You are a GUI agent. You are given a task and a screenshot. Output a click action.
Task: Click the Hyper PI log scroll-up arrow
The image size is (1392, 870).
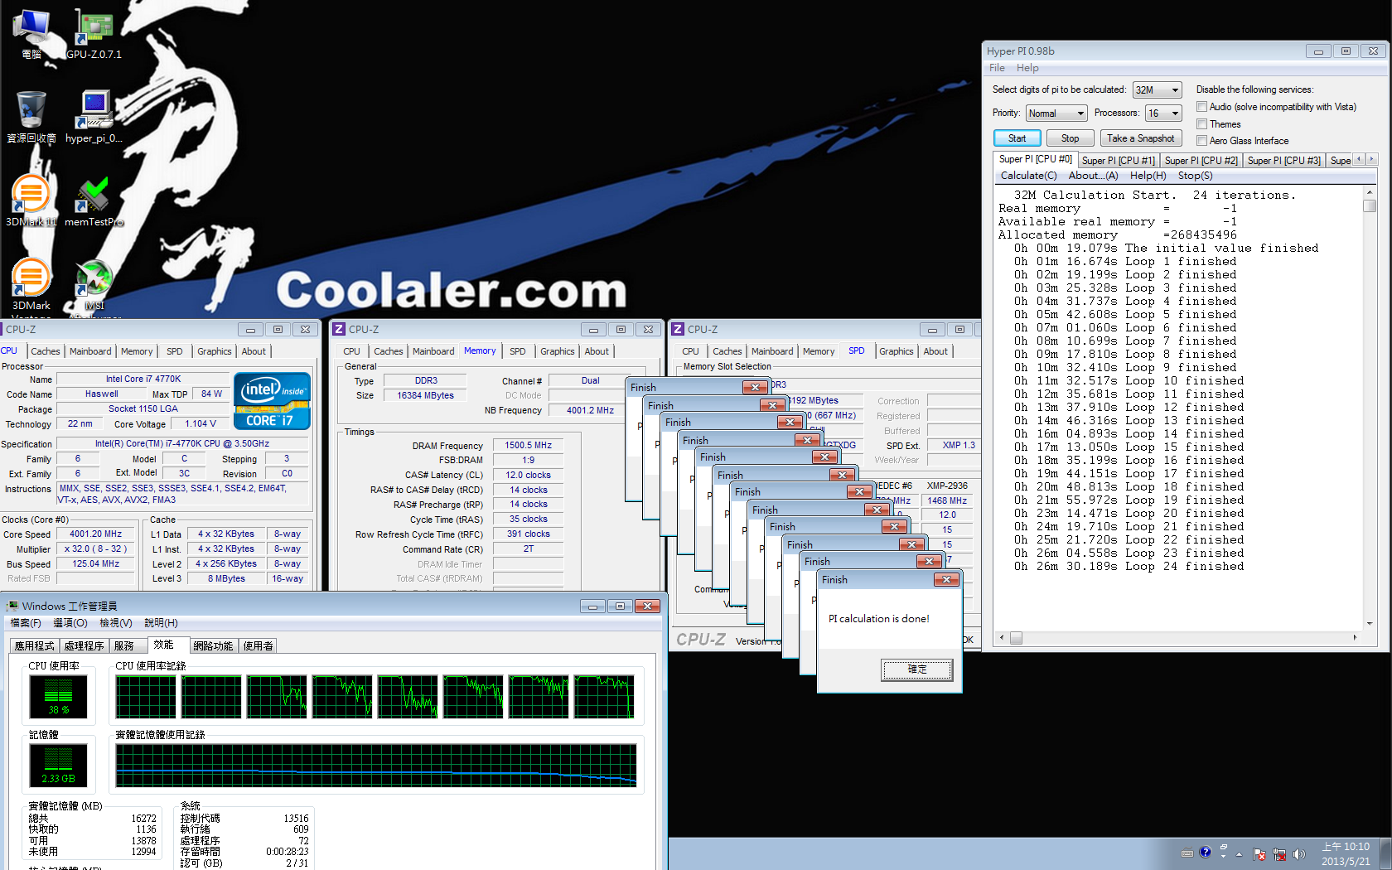tap(1370, 193)
